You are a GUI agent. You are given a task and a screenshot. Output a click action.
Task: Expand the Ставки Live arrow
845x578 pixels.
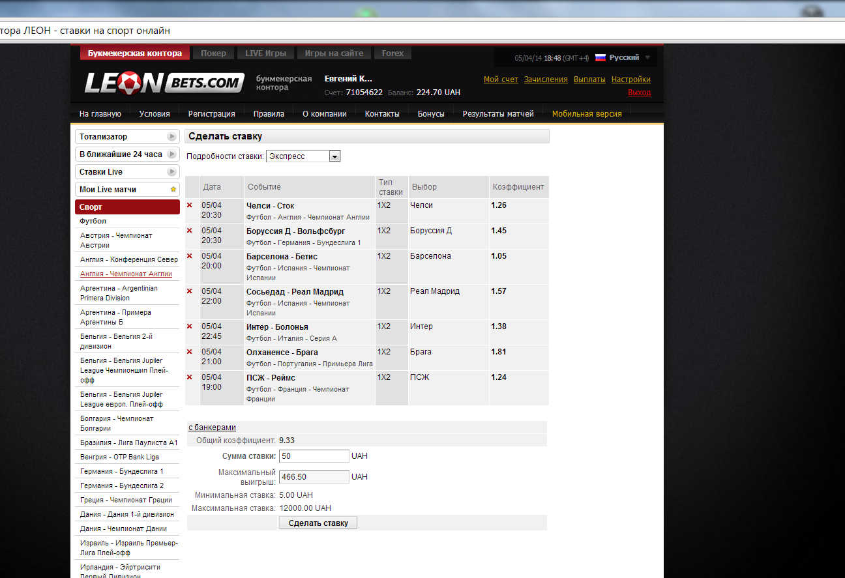point(172,172)
